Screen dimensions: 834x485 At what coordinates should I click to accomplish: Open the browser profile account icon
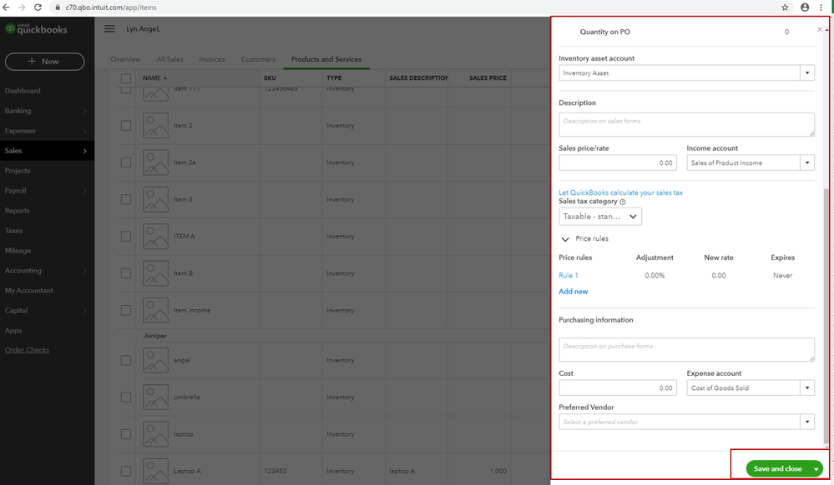coord(805,7)
